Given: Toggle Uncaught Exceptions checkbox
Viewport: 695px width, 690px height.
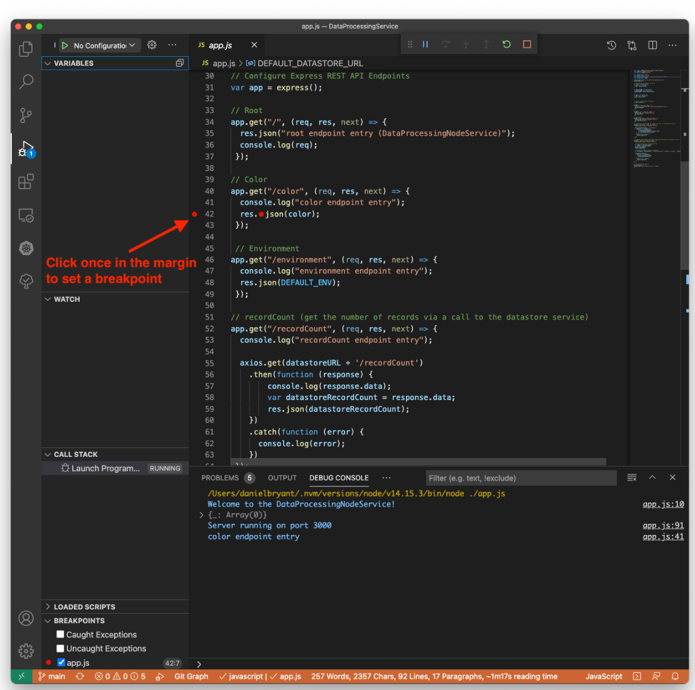Looking at the screenshot, I should [60, 649].
